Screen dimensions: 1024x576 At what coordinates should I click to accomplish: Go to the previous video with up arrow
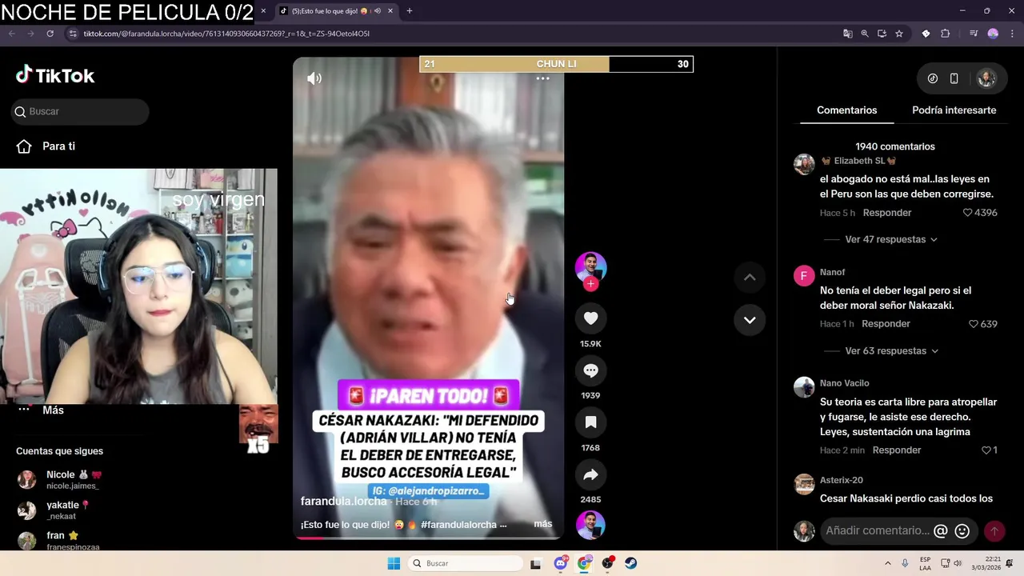click(x=750, y=277)
